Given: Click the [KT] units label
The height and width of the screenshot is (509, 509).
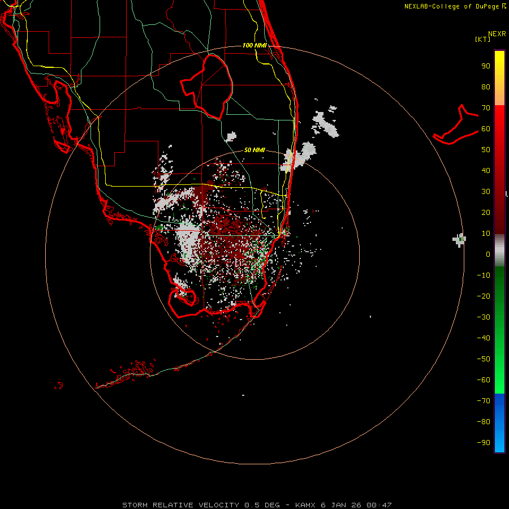Looking at the screenshot, I should [x=483, y=39].
